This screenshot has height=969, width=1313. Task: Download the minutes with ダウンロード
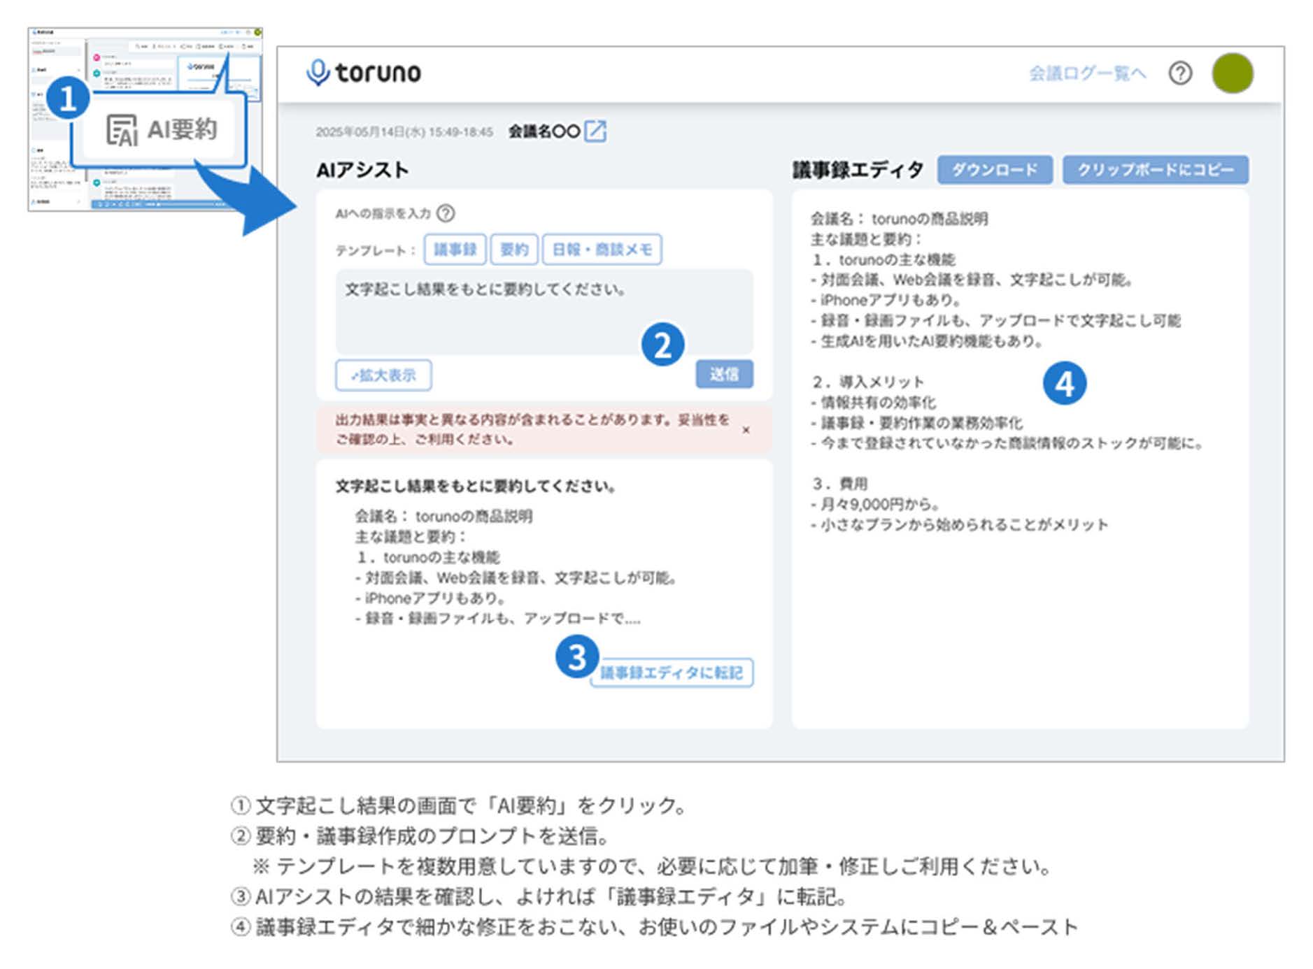point(994,170)
